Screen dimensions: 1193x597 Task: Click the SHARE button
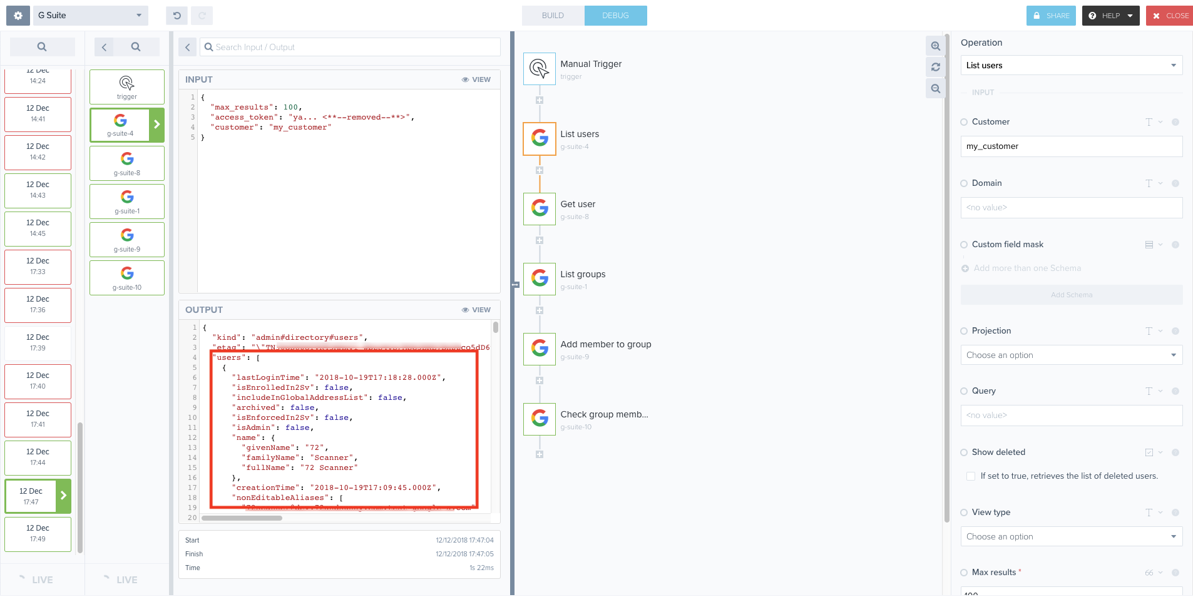point(1051,16)
